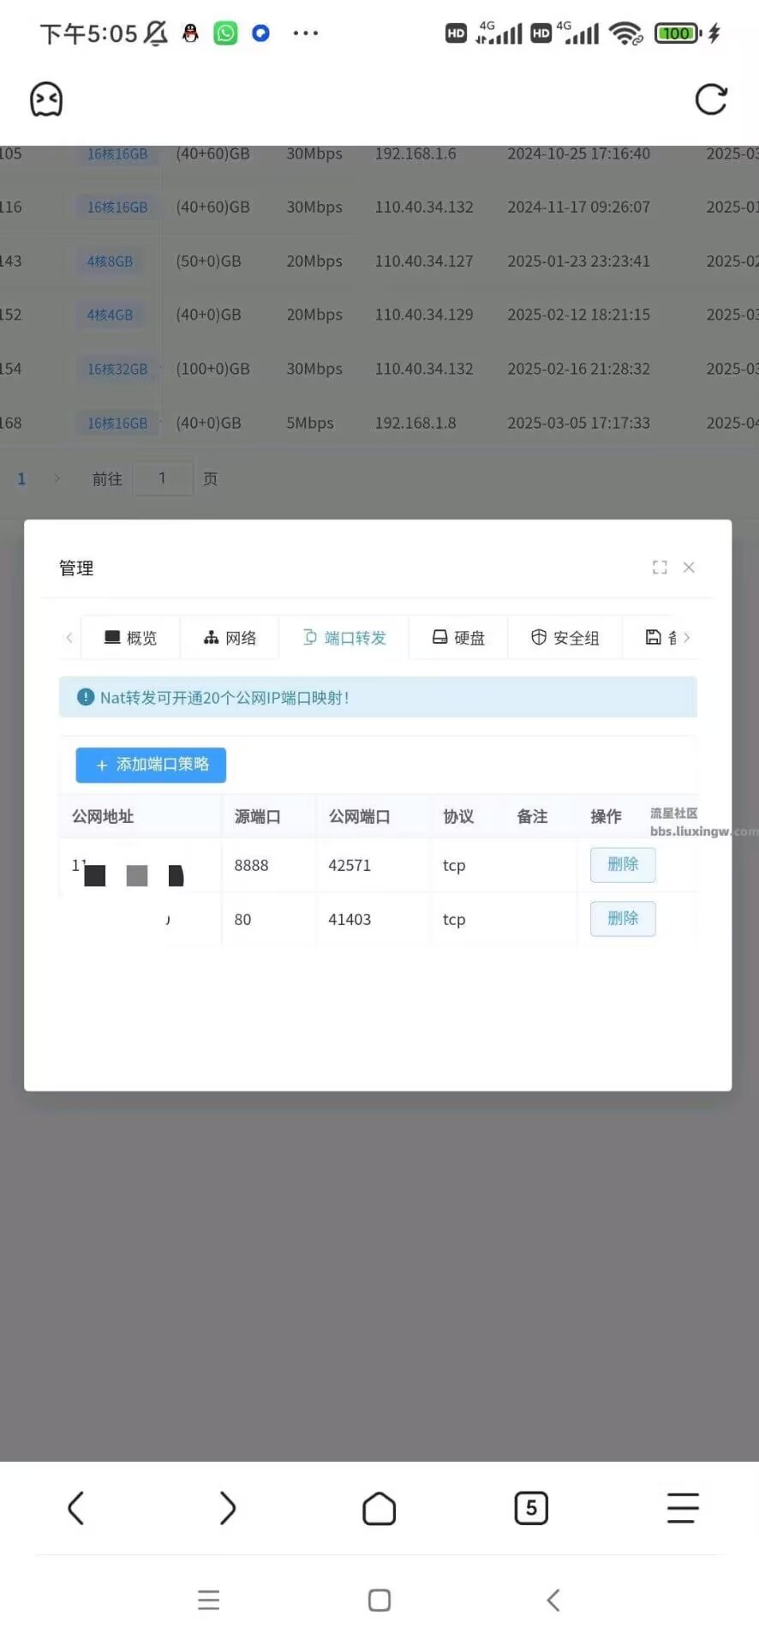Click the 公网地址 column header
Image resolution: width=759 pixels, height=1646 pixels.
point(103,816)
